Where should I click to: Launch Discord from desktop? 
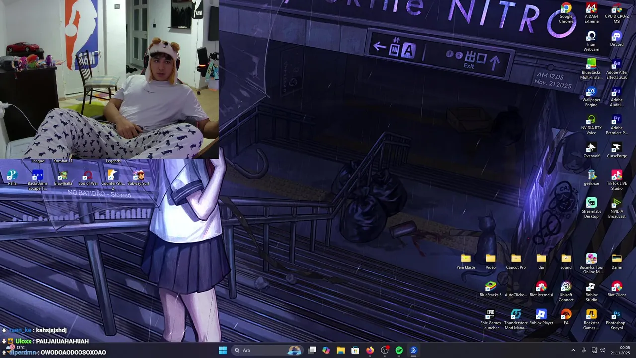(x=617, y=39)
